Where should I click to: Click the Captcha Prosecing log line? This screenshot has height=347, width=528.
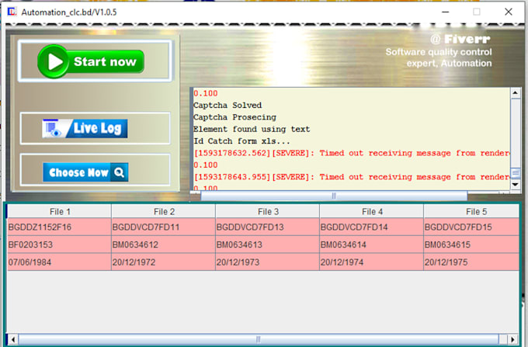234,117
